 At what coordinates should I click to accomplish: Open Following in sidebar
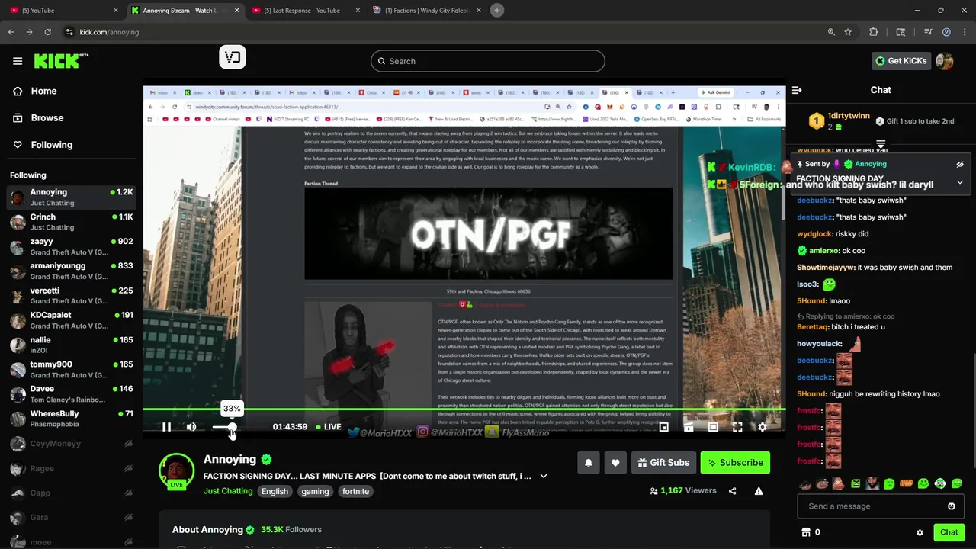click(x=51, y=145)
